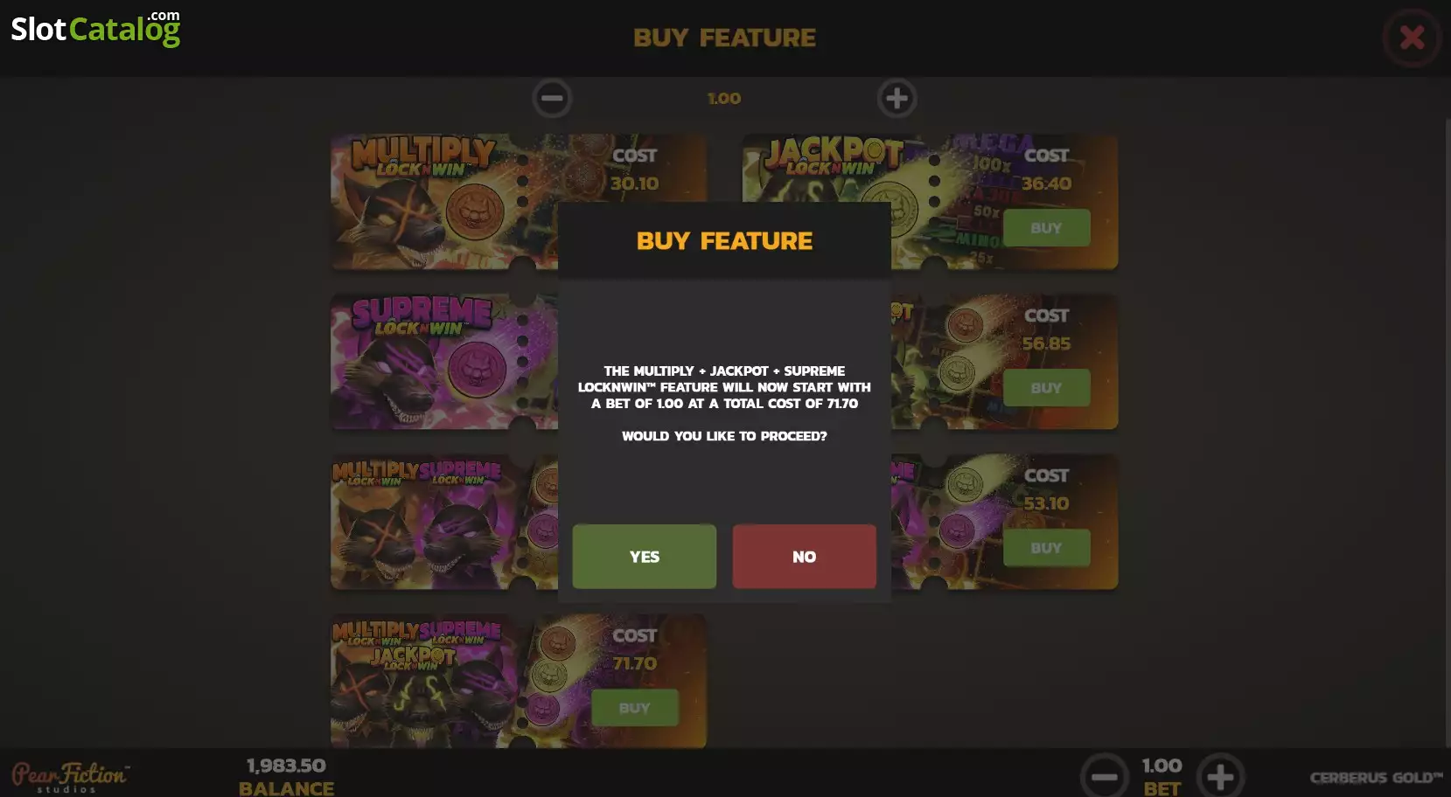1451x797 pixels.
Task: Close the Buy Feature screen with X
Action: click(x=1412, y=38)
